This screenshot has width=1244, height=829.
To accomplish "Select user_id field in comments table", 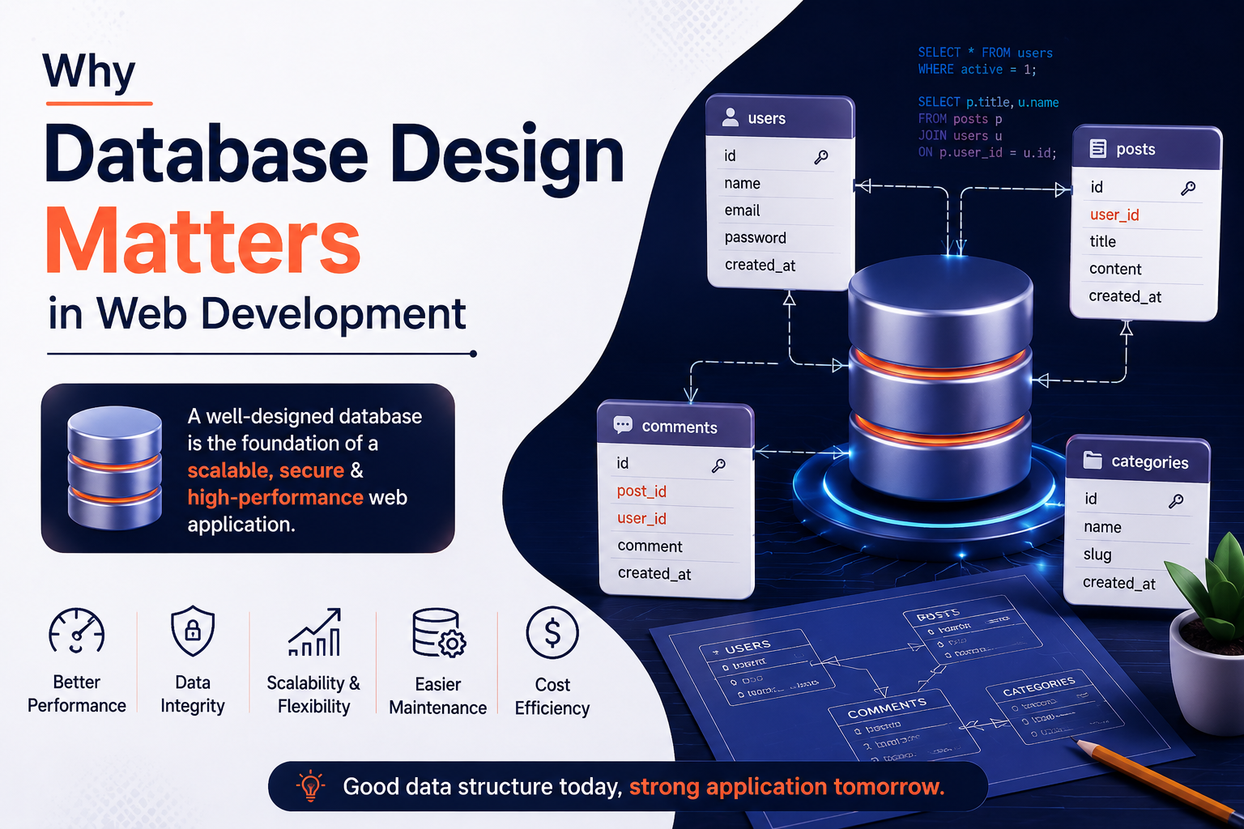I will pyautogui.click(x=674, y=519).
